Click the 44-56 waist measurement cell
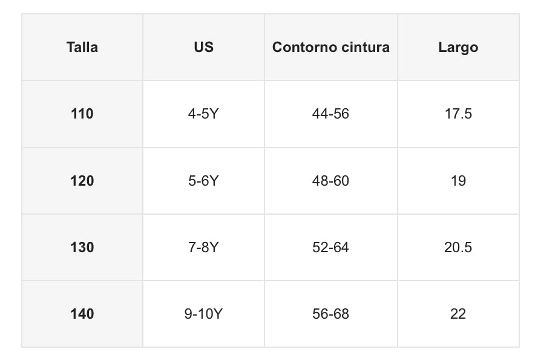Screen dimensions: 538x355 [x=330, y=114]
